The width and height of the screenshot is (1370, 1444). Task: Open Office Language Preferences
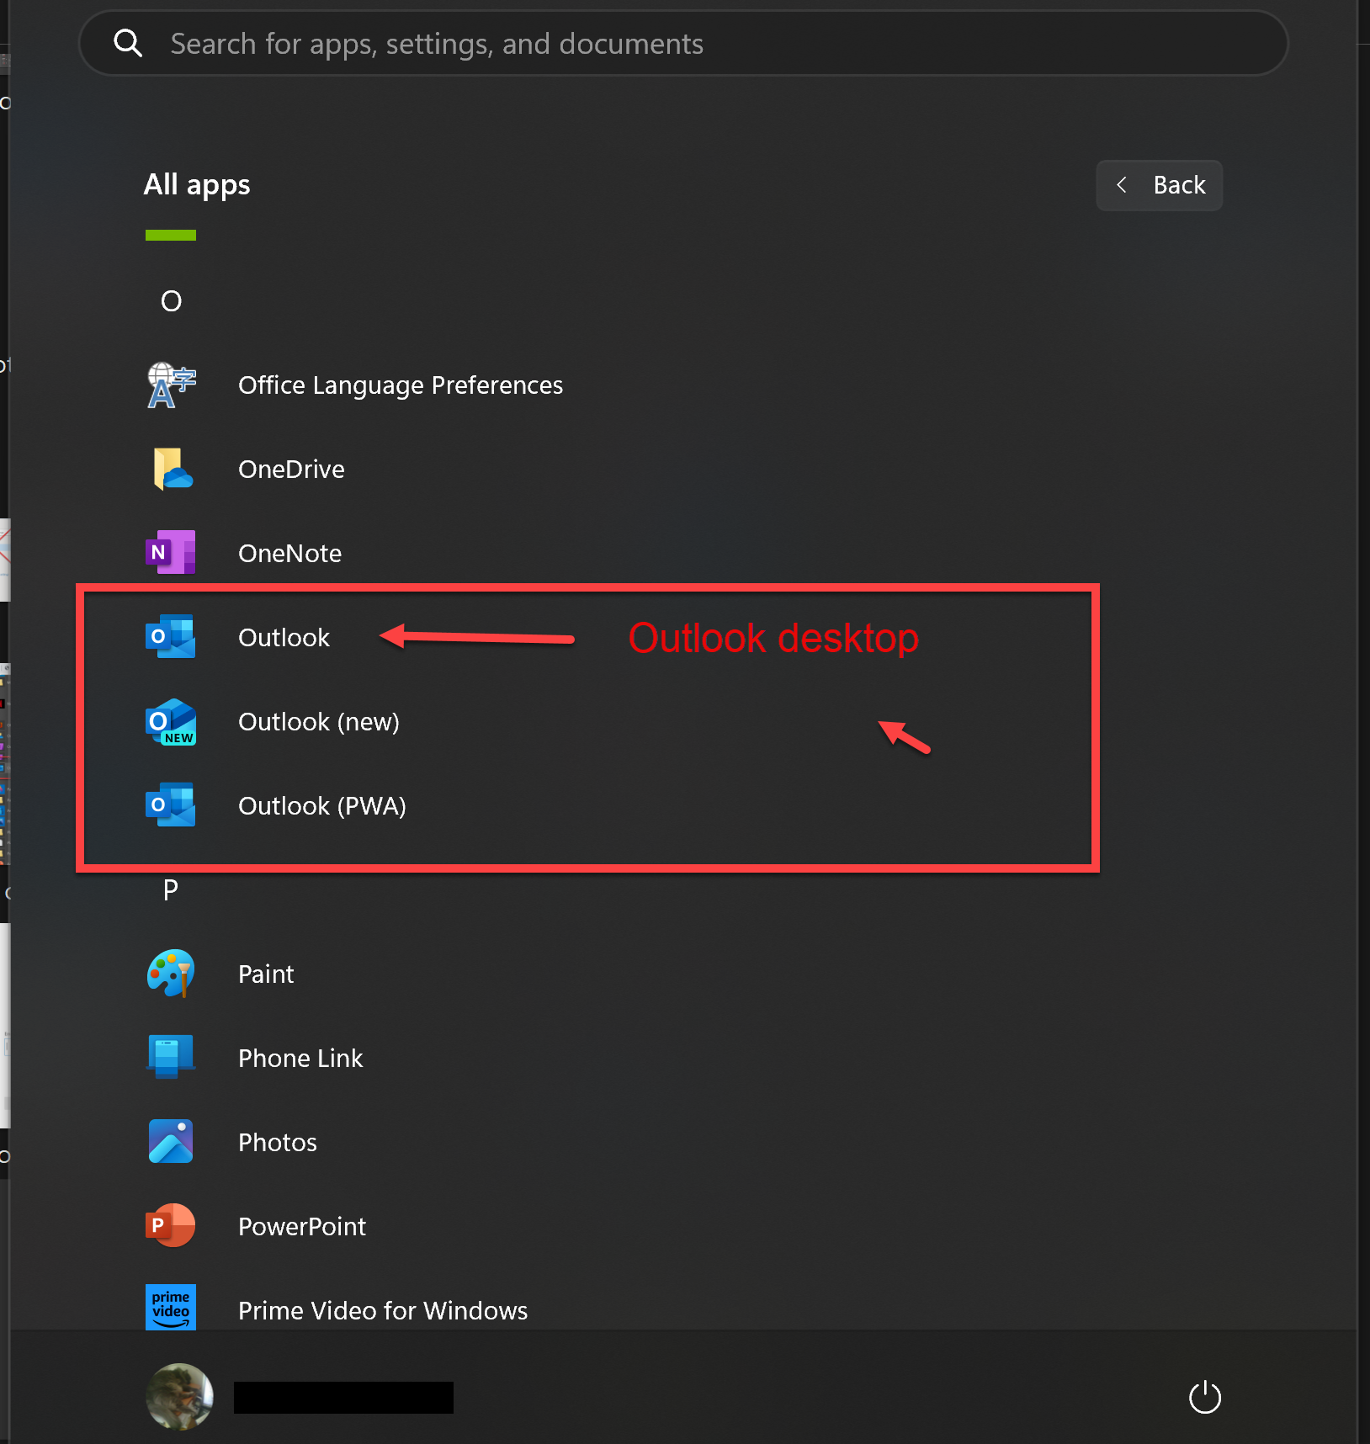click(x=400, y=385)
